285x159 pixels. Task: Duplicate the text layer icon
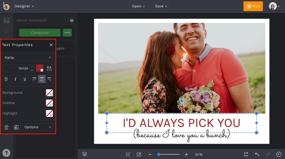pos(16,127)
